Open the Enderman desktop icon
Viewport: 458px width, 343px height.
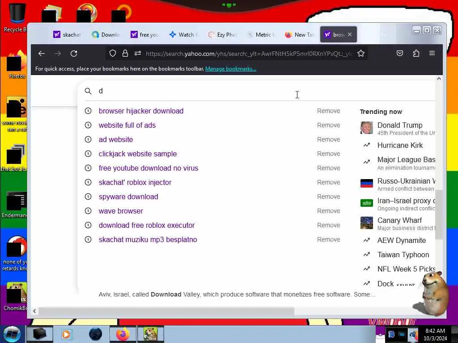(15, 204)
